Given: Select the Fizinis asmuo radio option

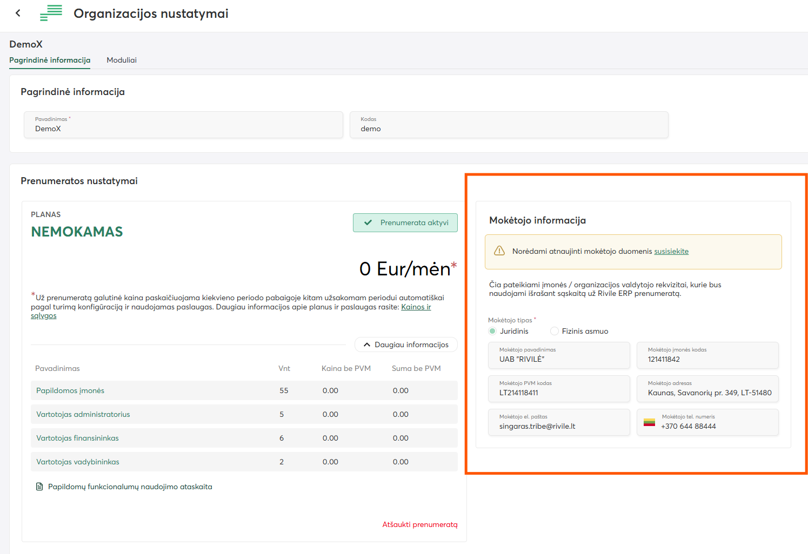Looking at the screenshot, I should 555,331.
